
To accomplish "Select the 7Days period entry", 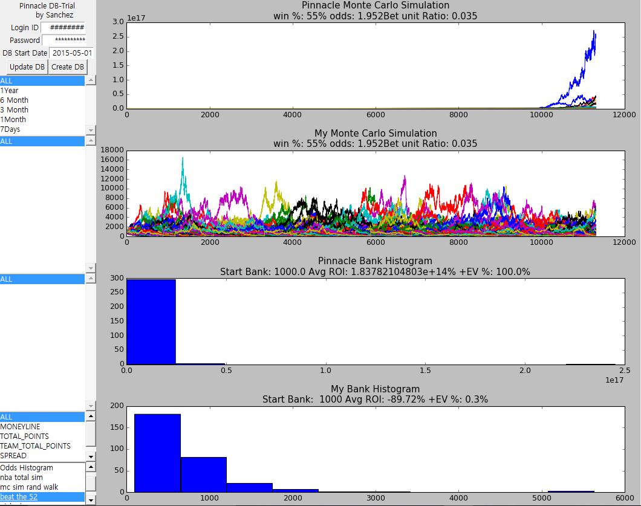I will tap(42, 129).
